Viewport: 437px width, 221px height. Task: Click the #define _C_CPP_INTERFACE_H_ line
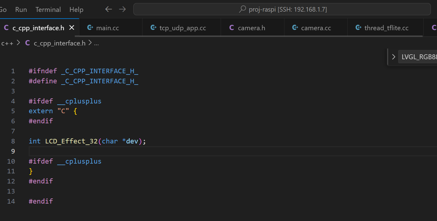click(x=84, y=81)
